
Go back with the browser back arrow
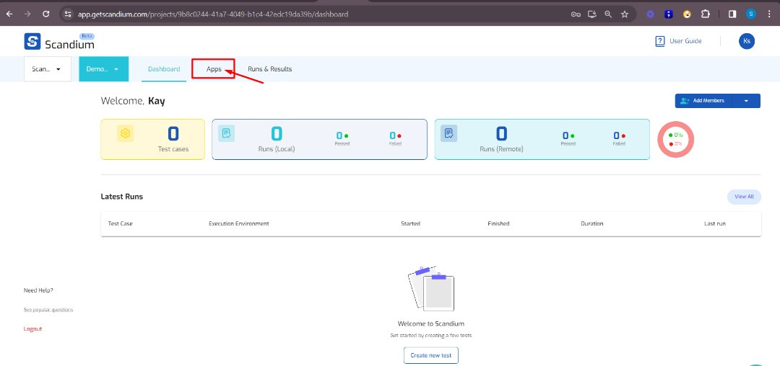click(9, 14)
